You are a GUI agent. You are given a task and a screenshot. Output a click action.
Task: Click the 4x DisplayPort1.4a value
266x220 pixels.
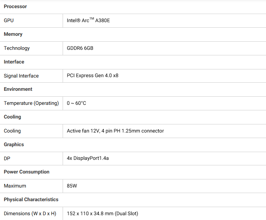tap(88, 158)
